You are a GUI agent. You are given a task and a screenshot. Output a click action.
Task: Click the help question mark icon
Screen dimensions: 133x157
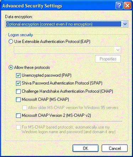[x=119, y=6]
